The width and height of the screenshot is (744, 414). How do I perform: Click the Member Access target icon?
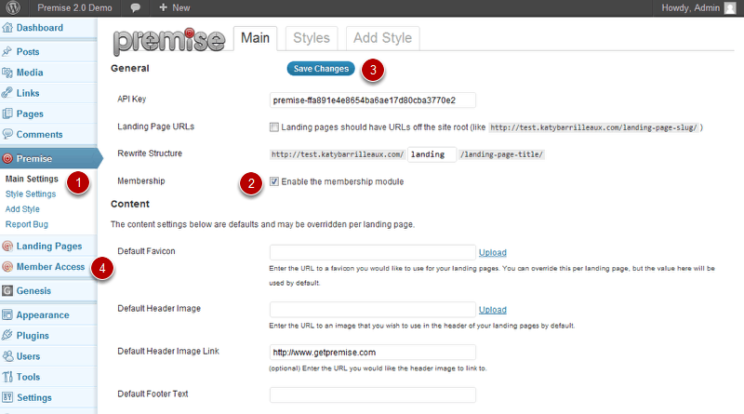[7, 267]
